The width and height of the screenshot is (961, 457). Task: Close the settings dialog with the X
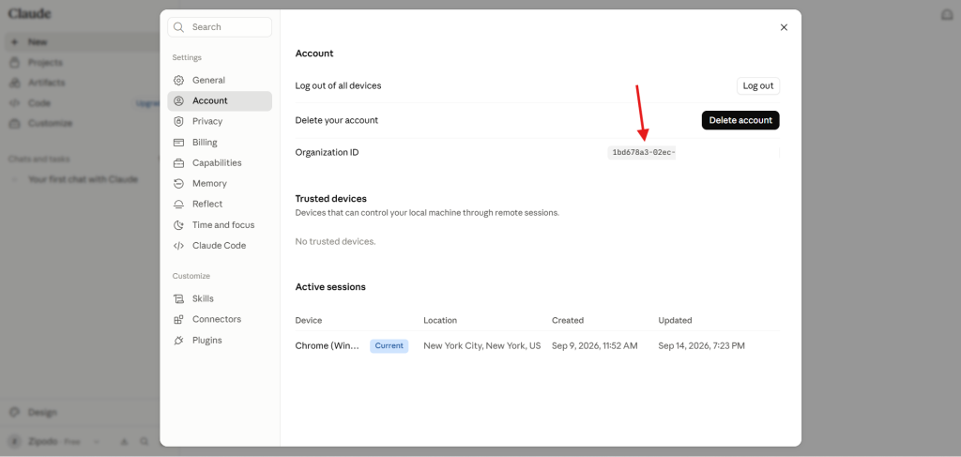pyautogui.click(x=784, y=27)
